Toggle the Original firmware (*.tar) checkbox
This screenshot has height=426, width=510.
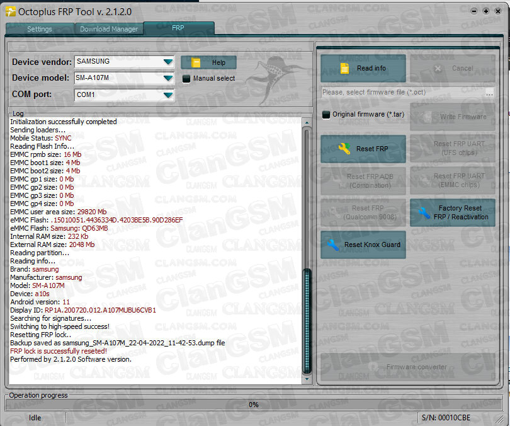[326, 115]
